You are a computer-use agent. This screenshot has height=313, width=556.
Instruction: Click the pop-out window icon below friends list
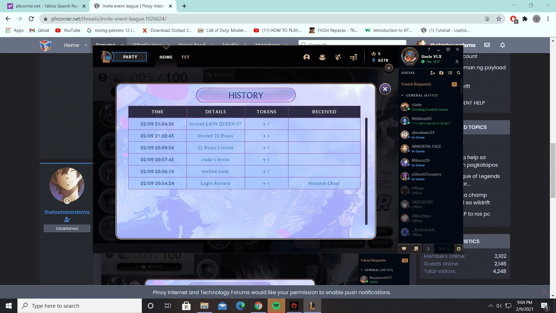point(416,249)
